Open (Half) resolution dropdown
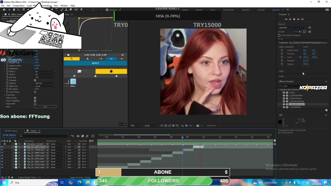331x186 pixels. pyautogui.click(x=151, y=126)
